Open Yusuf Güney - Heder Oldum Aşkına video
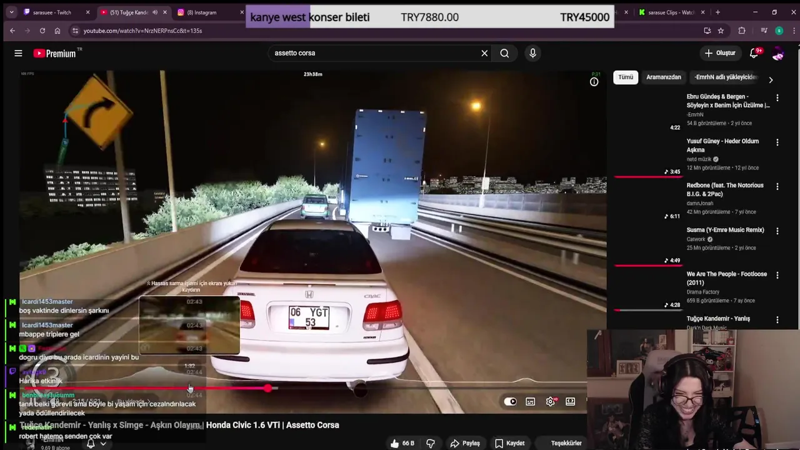The width and height of the screenshot is (800, 450). tap(722, 146)
